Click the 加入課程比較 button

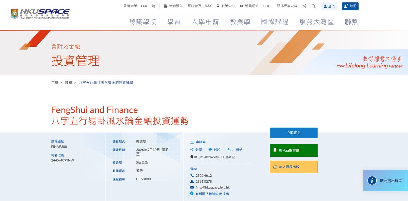294,167
